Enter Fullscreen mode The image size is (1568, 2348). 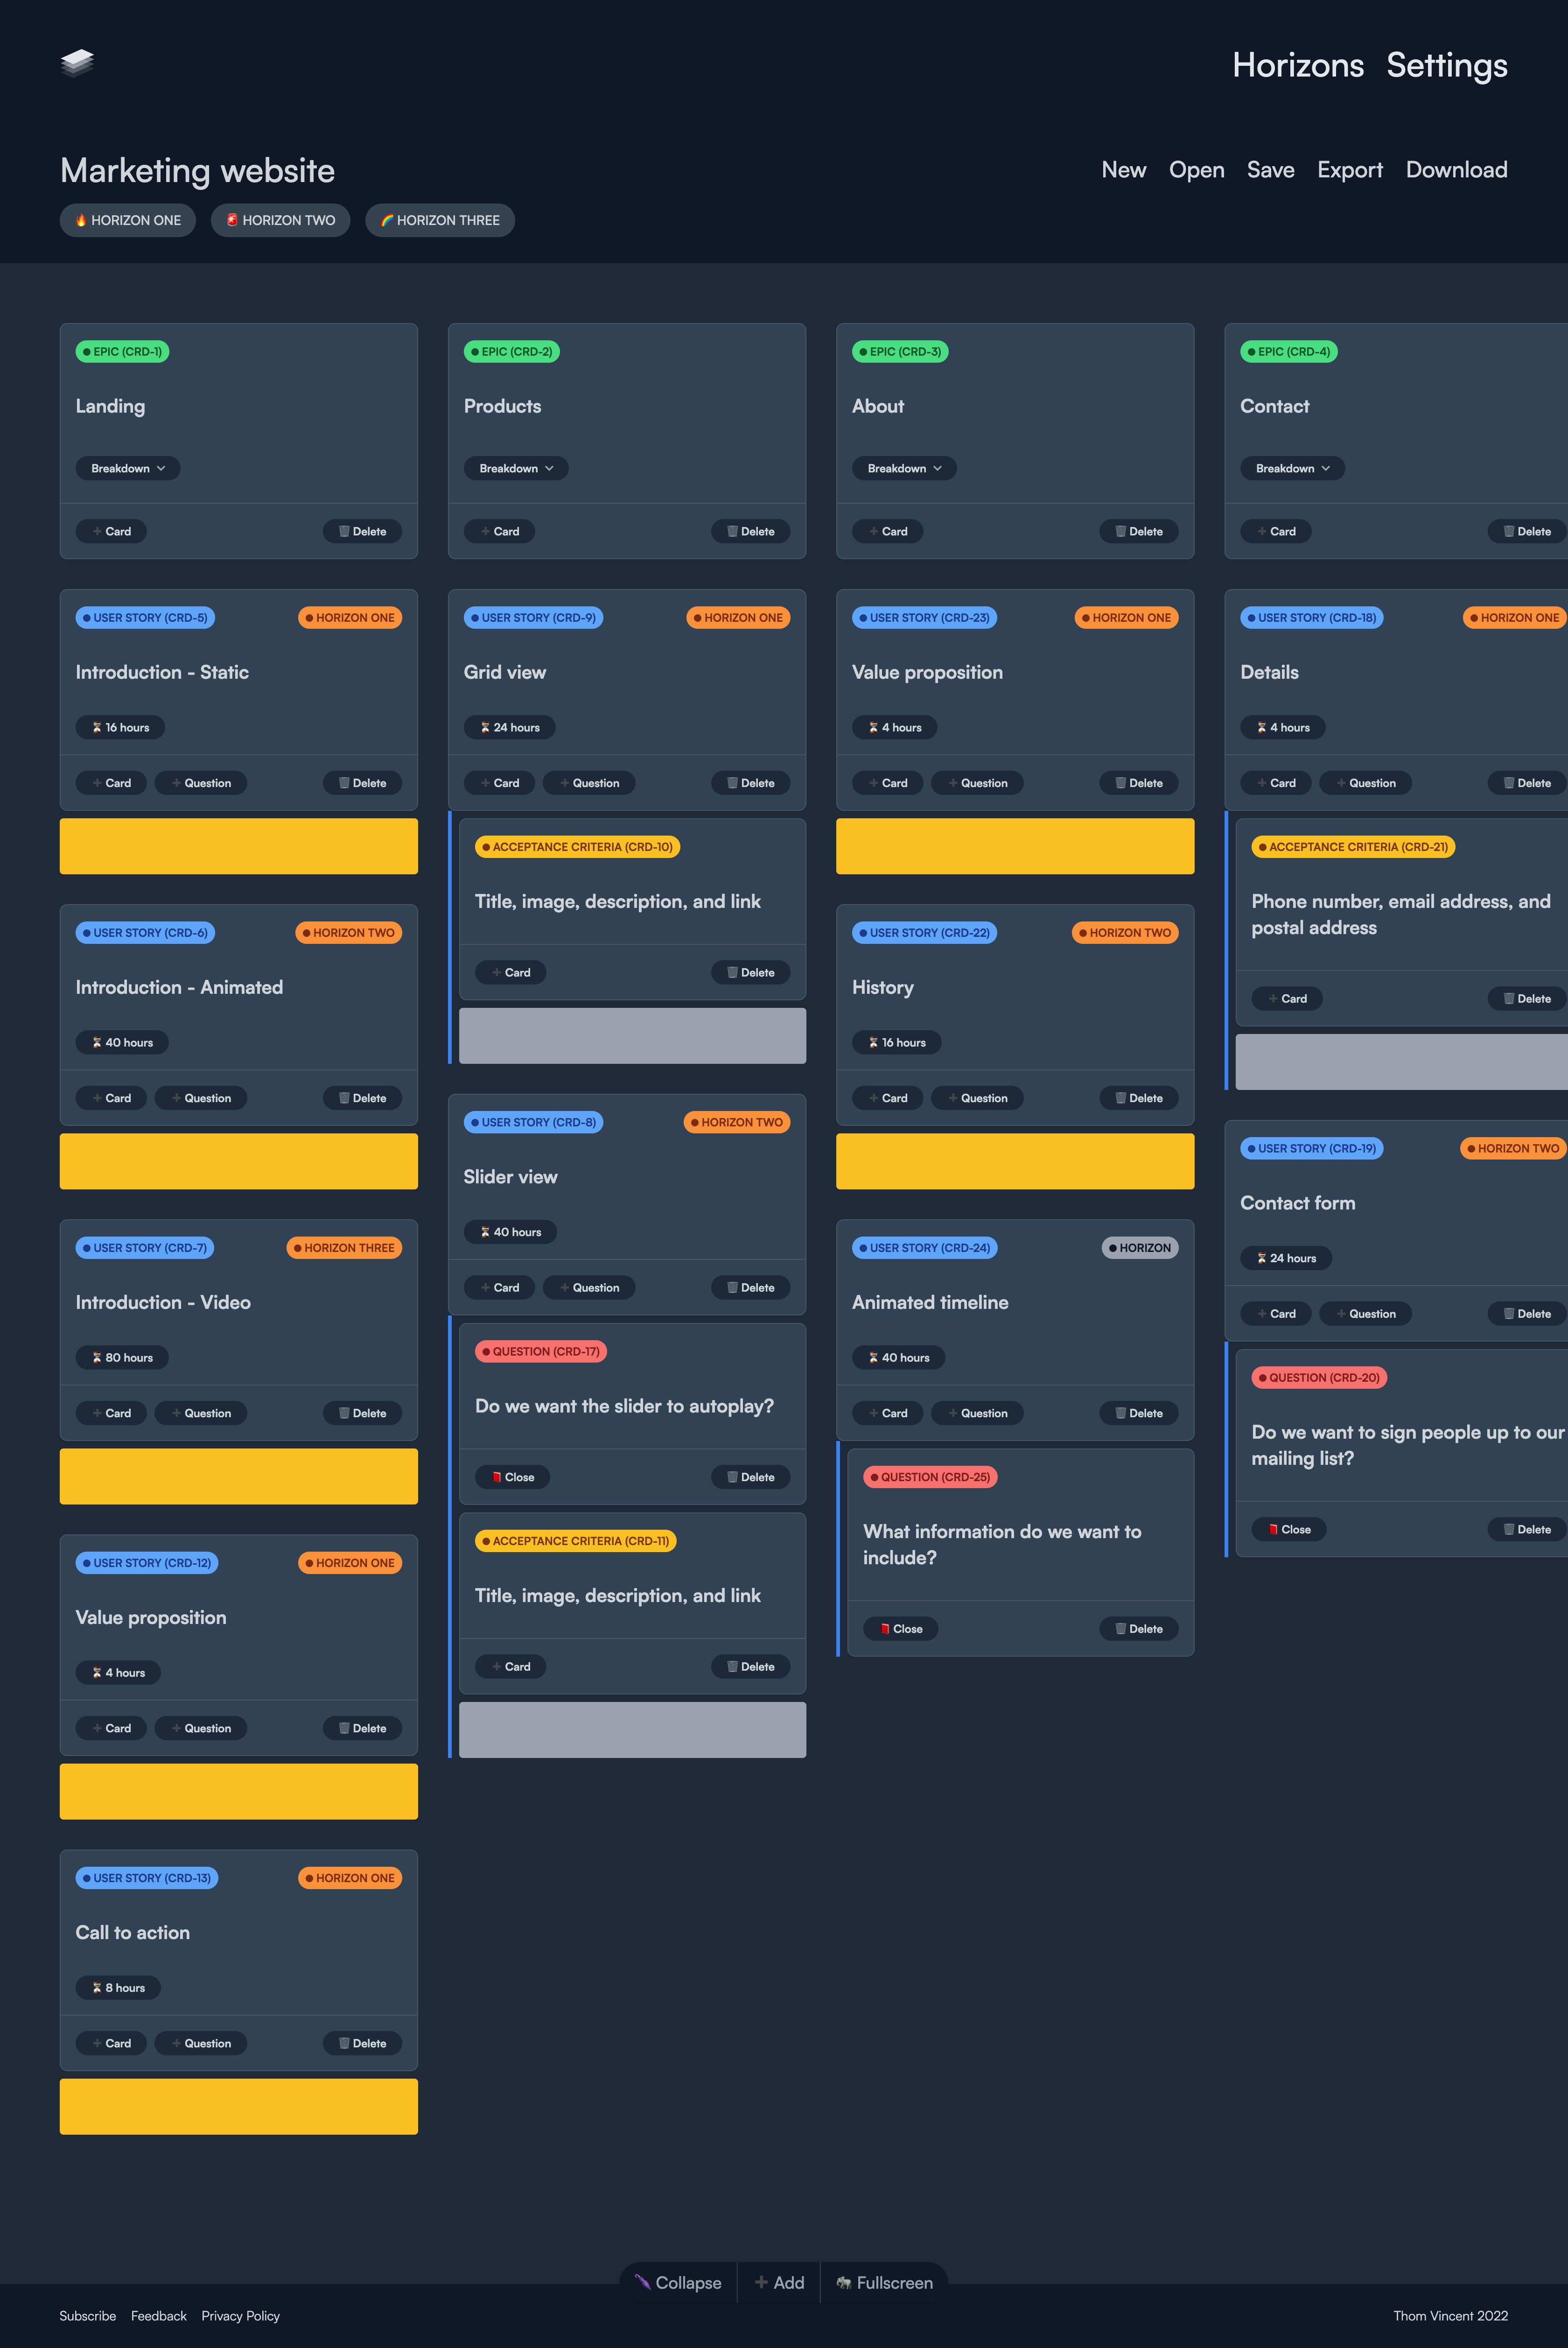(x=884, y=2283)
